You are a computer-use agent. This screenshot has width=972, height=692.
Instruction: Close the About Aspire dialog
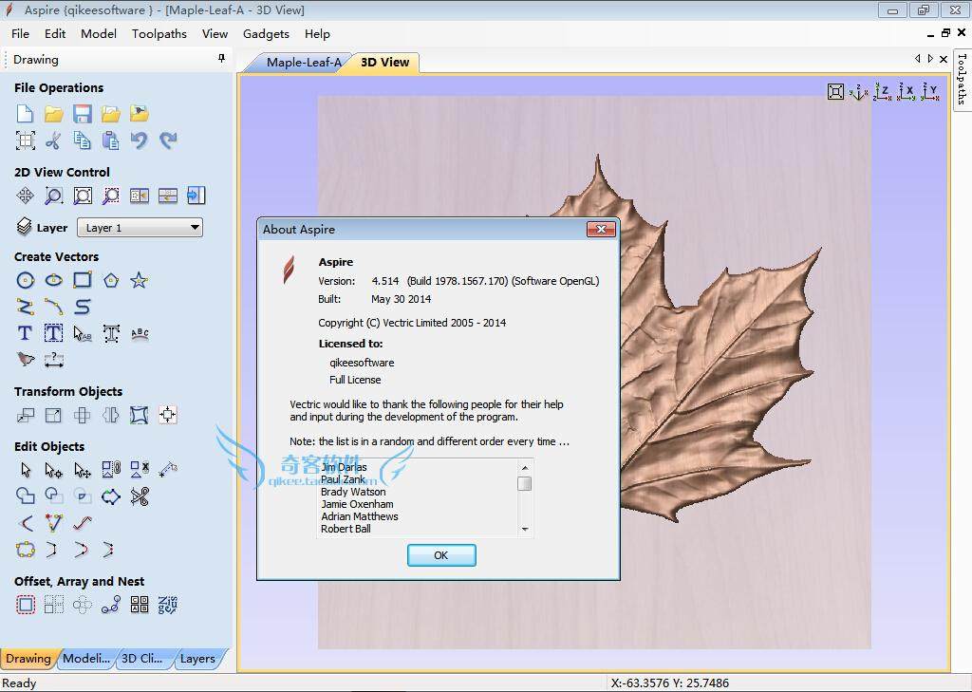(x=601, y=230)
